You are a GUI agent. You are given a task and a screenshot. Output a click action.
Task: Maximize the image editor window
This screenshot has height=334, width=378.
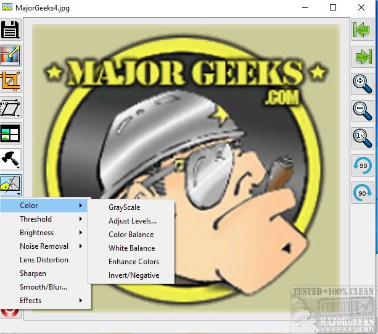pos(333,7)
